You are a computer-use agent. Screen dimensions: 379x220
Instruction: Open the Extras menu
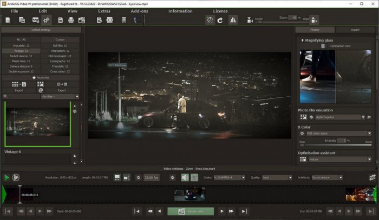pos(104,11)
